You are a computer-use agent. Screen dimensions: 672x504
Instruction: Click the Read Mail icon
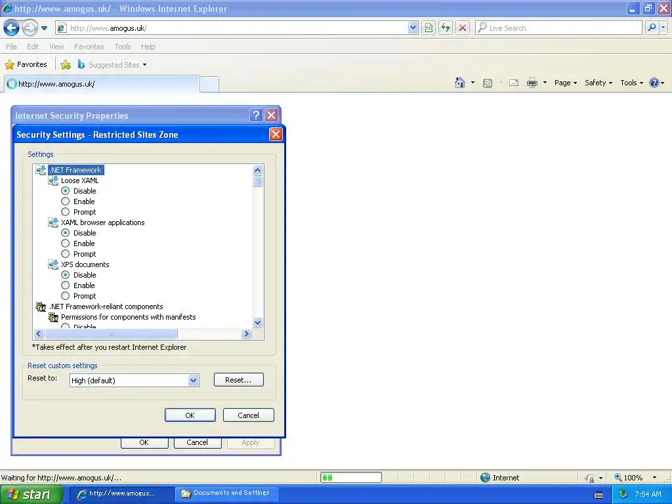514,83
